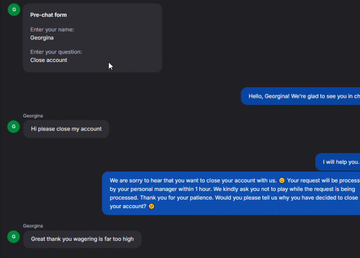Screen dimensions: 360x258
Task: Select the "Hi please close my account" message
Action: pyautogui.click(x=66, y=129)
